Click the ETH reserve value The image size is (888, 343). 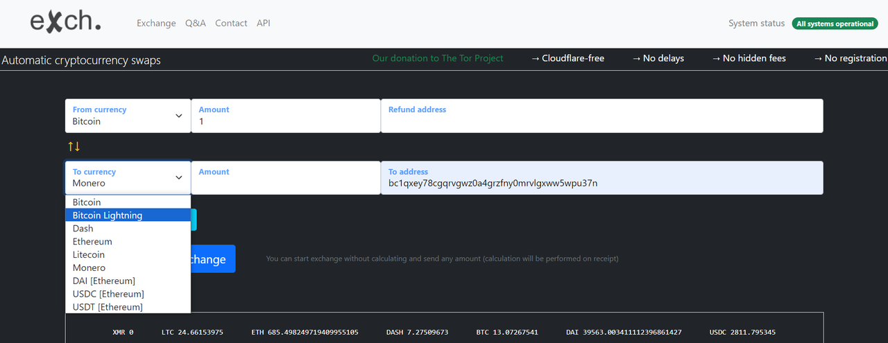305,333
